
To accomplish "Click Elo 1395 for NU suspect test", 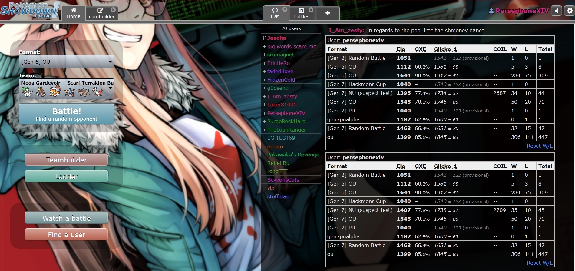I will [x=404, y=93].
